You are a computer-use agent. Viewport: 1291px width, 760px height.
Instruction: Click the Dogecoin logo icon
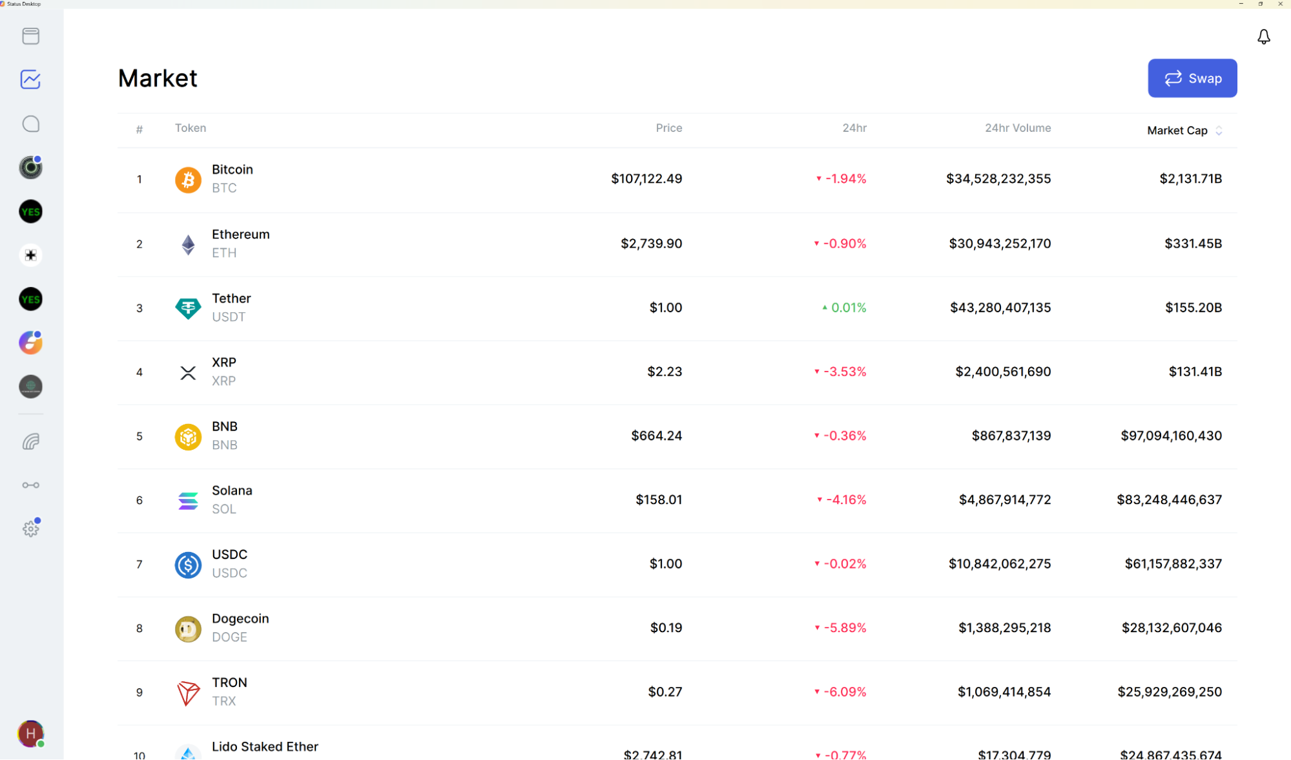188,628
